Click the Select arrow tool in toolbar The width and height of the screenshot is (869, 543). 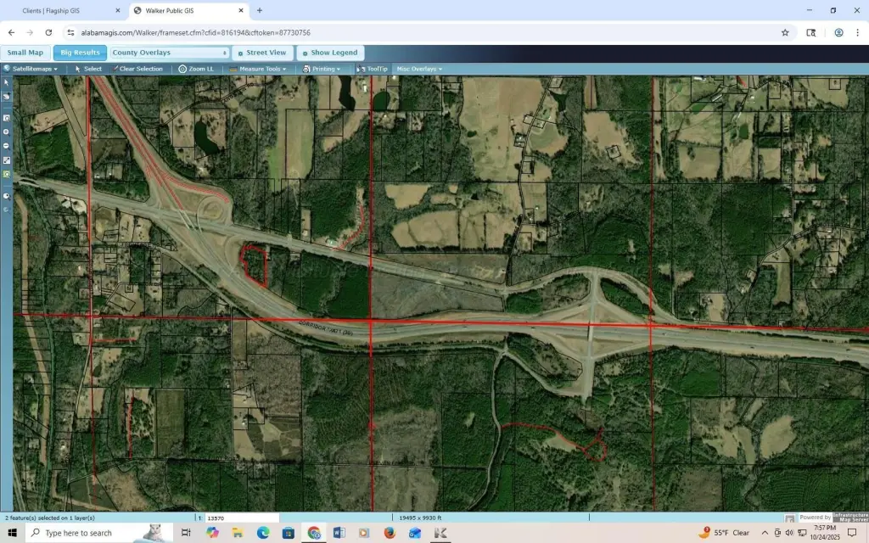tap(88, 69)
